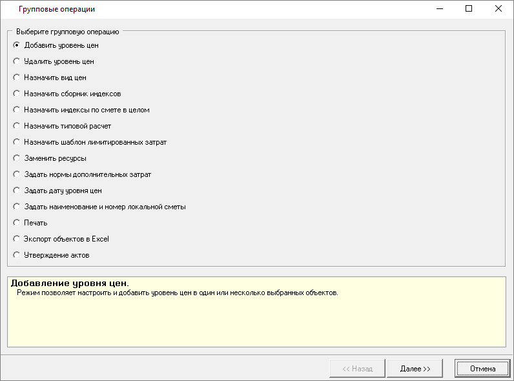Select 'Назначить вид цен' radio button

coord(17,77)
